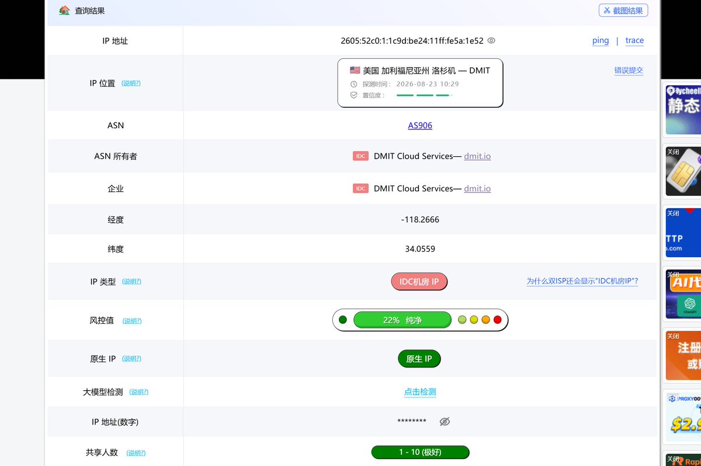Click the dark green dot left of the 22% bar
The image size is (701, 466).
click(x=343, y=320)
